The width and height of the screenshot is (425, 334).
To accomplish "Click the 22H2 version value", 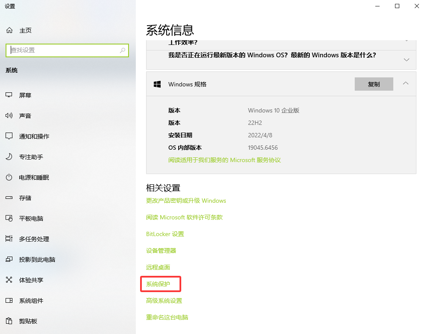I will pyautogui.click(x=255, y=123).
